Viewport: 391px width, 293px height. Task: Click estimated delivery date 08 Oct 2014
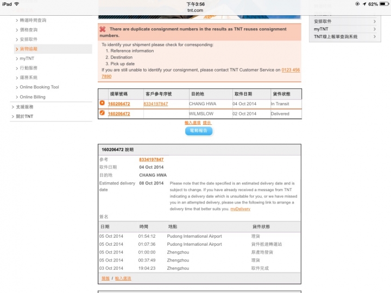[152, 183]
